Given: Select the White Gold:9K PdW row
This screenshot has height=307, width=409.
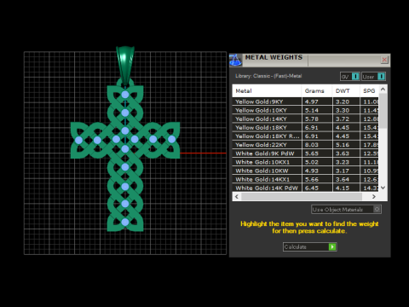Looking at the screenshot, I should coord(305,153).
